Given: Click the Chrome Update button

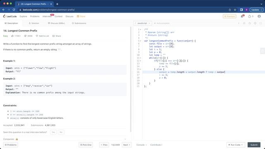Looking at the screenshot, I should 256,10.
